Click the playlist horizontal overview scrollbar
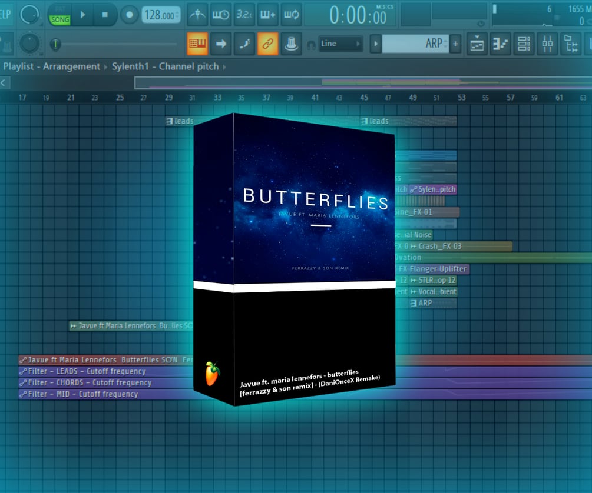The width and height of the screenshot is (592, 493). point(363,82)
